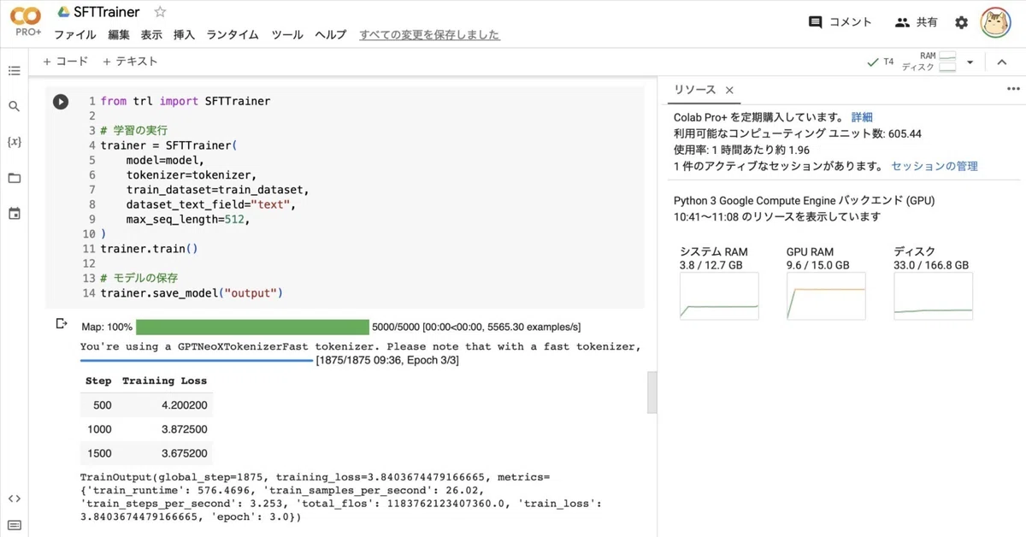Open the resources panel more options menu
1026x537 pixels.
pos(1013,88)
